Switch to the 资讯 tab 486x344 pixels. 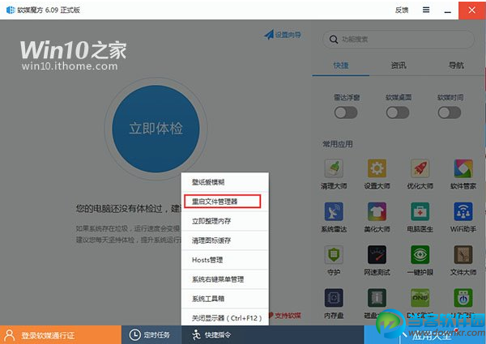(x=399, y=66)
